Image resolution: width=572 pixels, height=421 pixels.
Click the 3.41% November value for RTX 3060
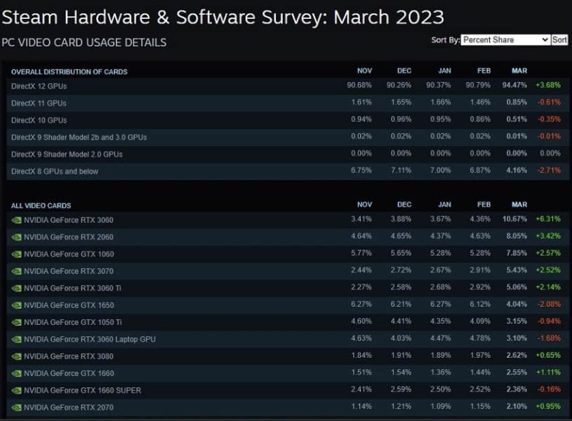(361, 219)
